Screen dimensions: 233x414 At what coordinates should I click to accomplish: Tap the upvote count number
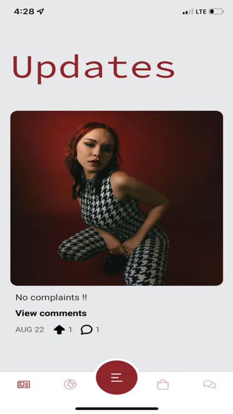pos(70,329)
